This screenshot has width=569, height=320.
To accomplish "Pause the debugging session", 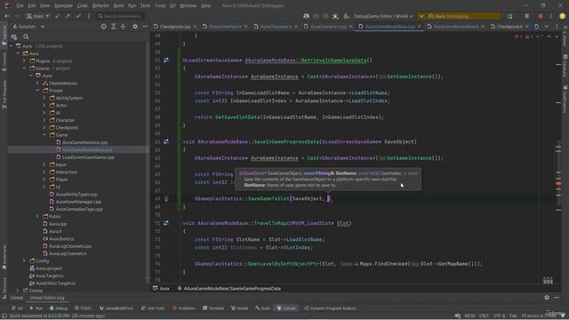I will (x=527, y=16).
